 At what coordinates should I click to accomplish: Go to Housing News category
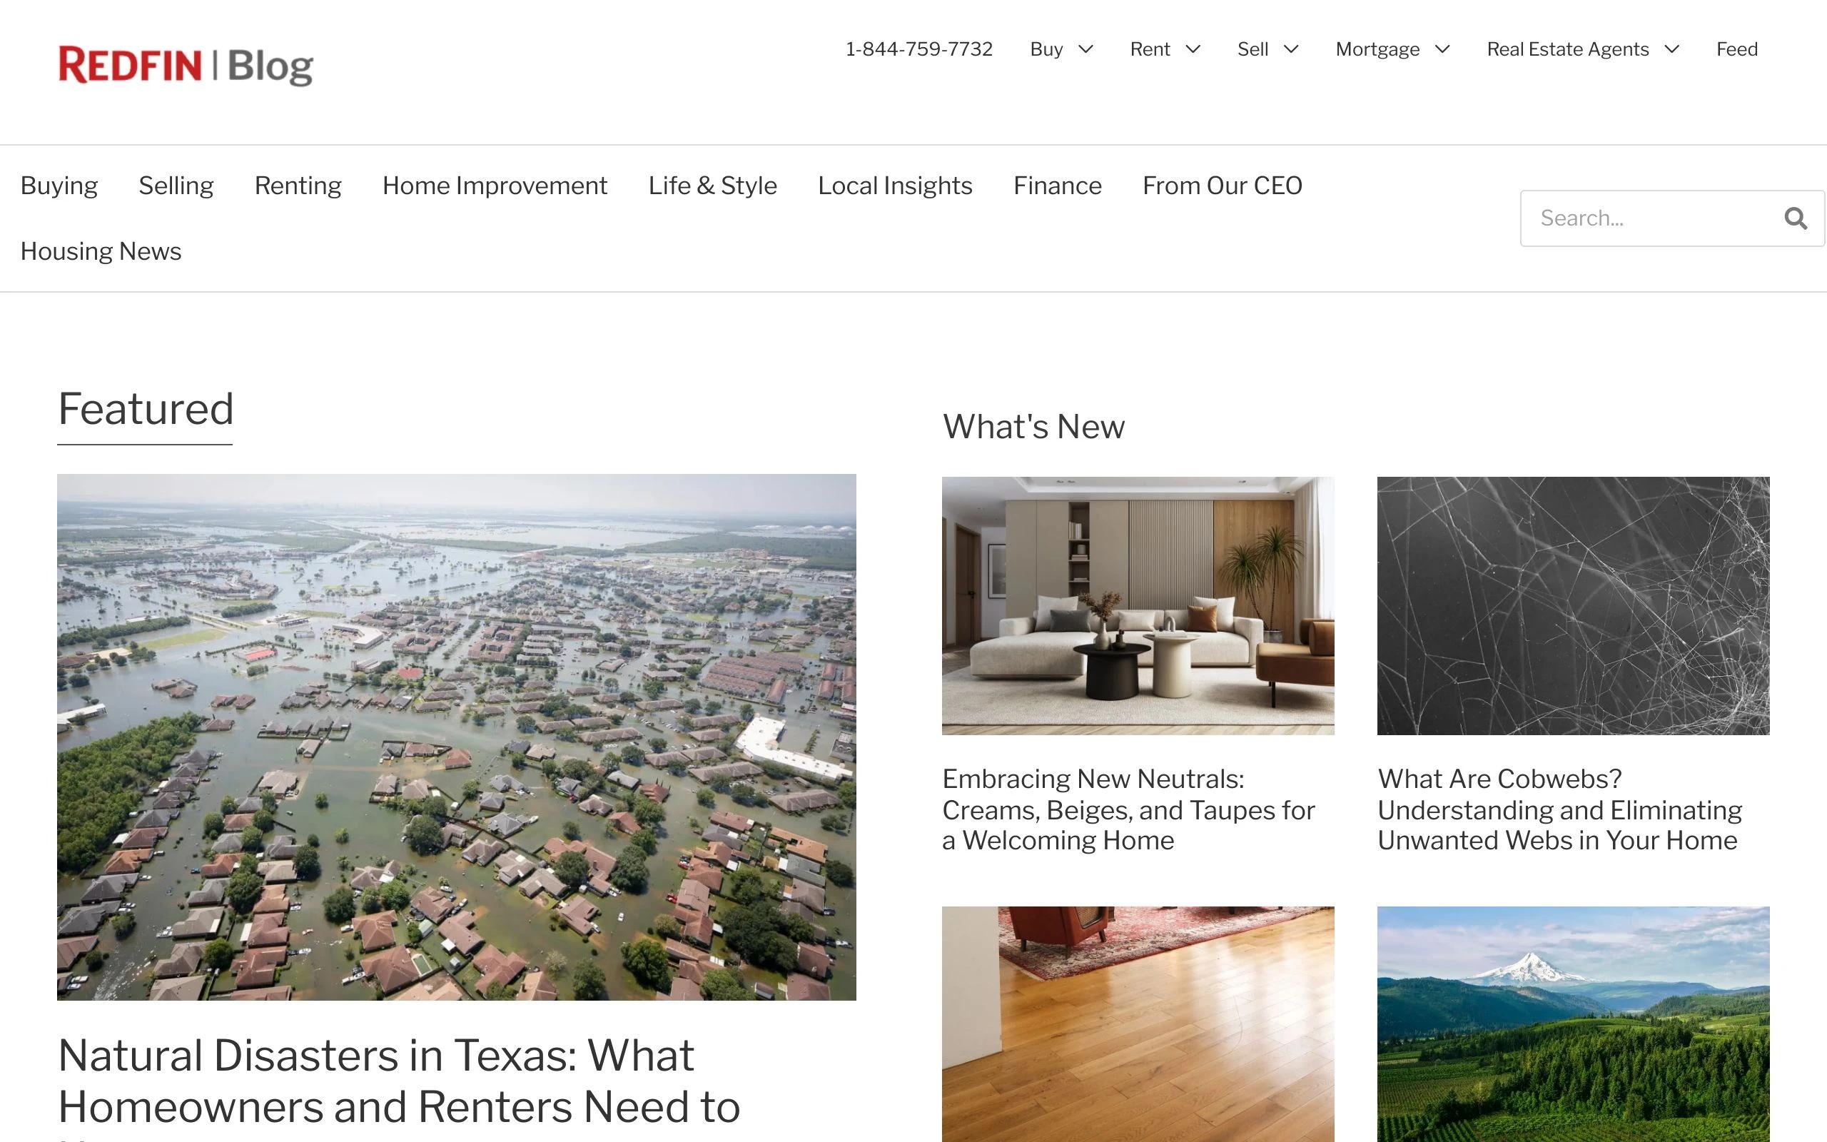point(101,251)
